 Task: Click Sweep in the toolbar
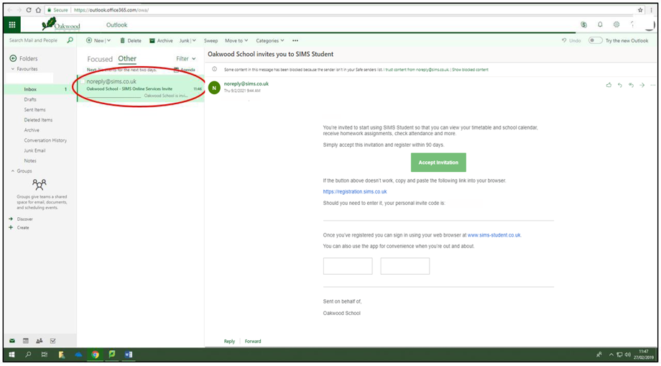211,40
